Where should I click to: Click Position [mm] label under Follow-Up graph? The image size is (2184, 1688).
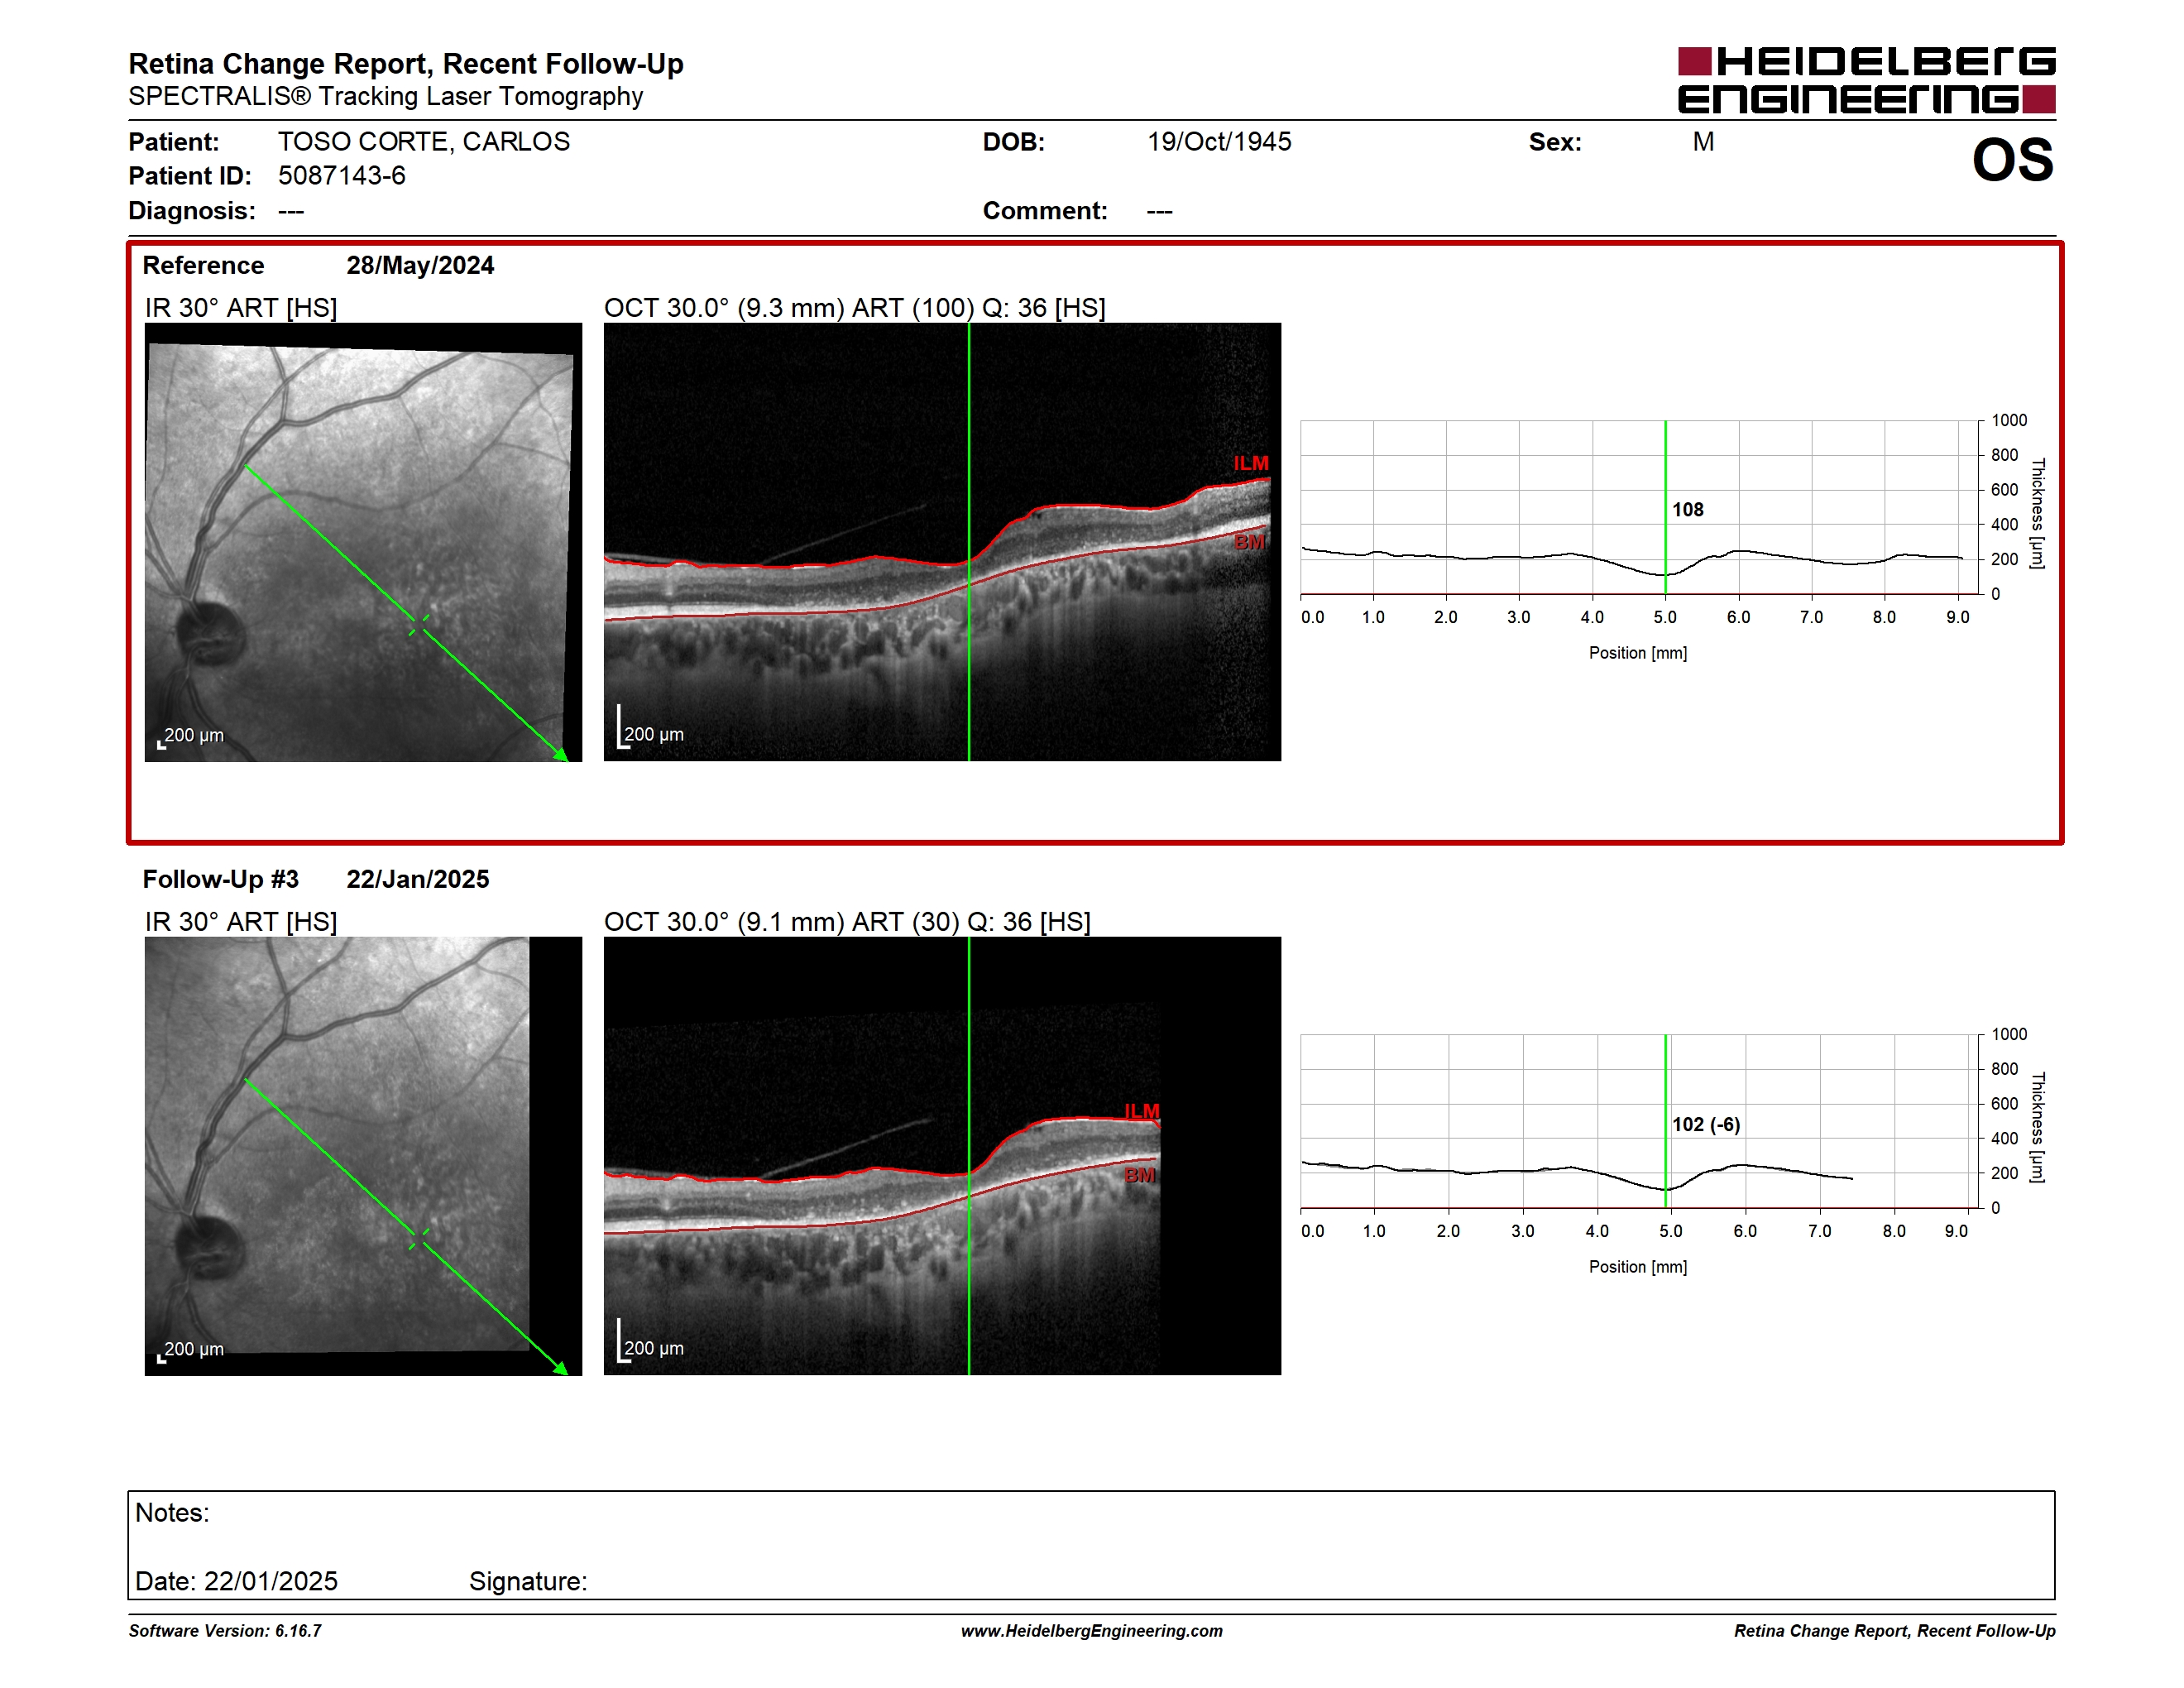[x=1638, y=1267]
